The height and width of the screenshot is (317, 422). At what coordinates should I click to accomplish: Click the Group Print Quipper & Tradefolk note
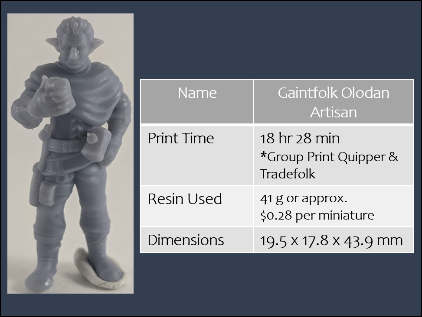pyautogui.click(x=329, y=165)
